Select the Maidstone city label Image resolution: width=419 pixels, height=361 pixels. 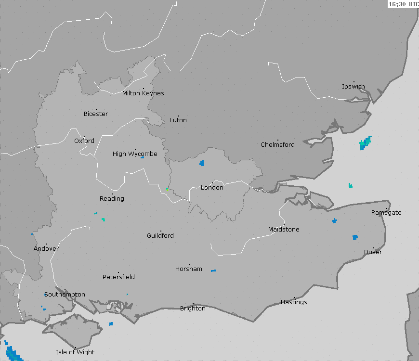click(x=284, y=229)
